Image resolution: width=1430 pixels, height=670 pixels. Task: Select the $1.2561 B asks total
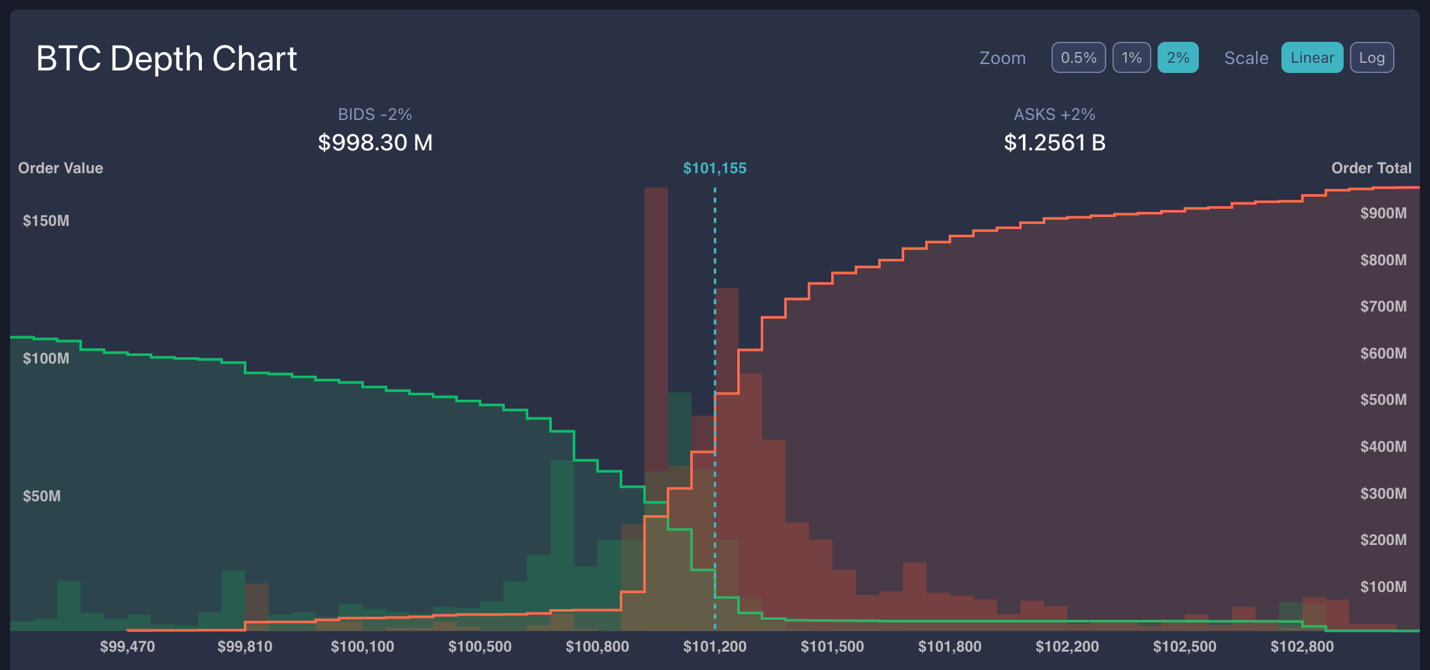point(1054,143)
